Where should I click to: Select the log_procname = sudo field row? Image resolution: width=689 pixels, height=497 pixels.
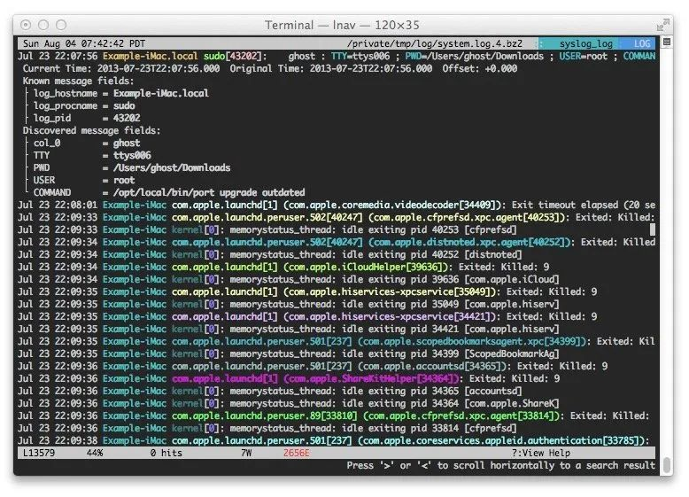point(84,105)
